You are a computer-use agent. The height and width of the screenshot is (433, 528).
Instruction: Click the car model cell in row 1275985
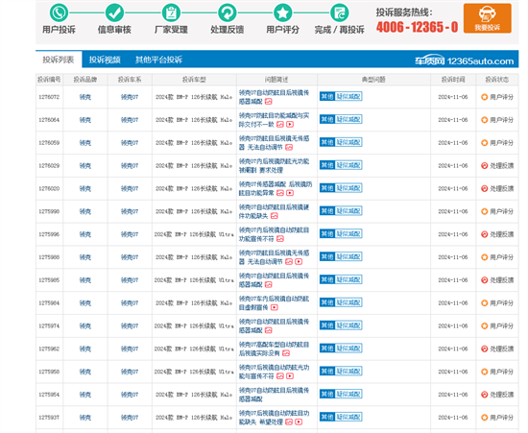(194, 280)
